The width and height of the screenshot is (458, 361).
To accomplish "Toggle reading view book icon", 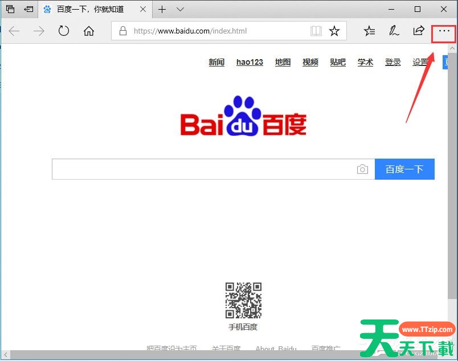I will coord(316,31).
